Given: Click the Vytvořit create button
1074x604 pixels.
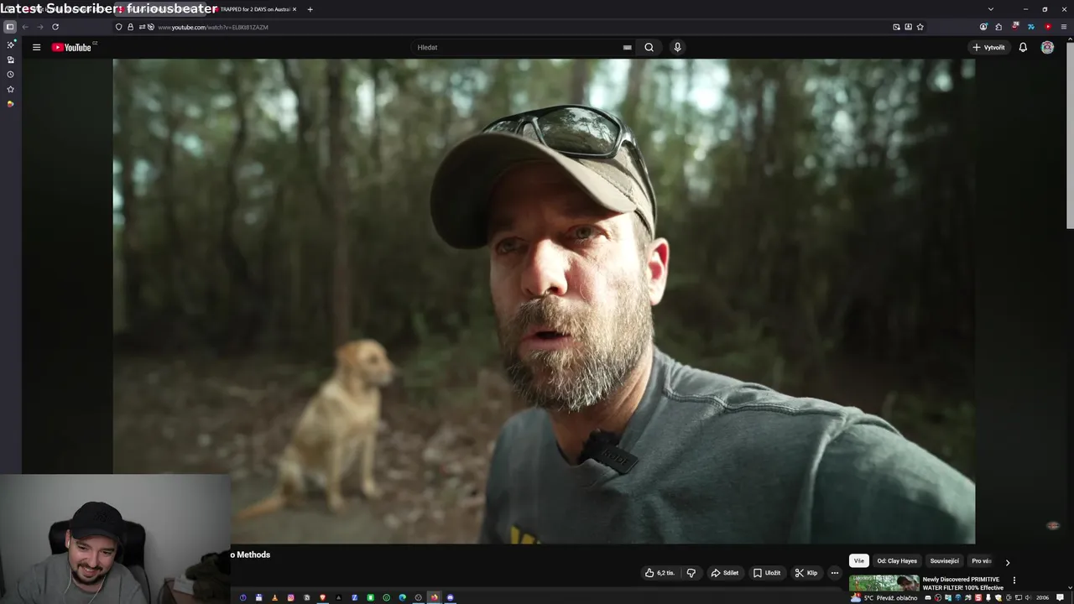Looking at the screenshot, I should [x=989, y=47].
